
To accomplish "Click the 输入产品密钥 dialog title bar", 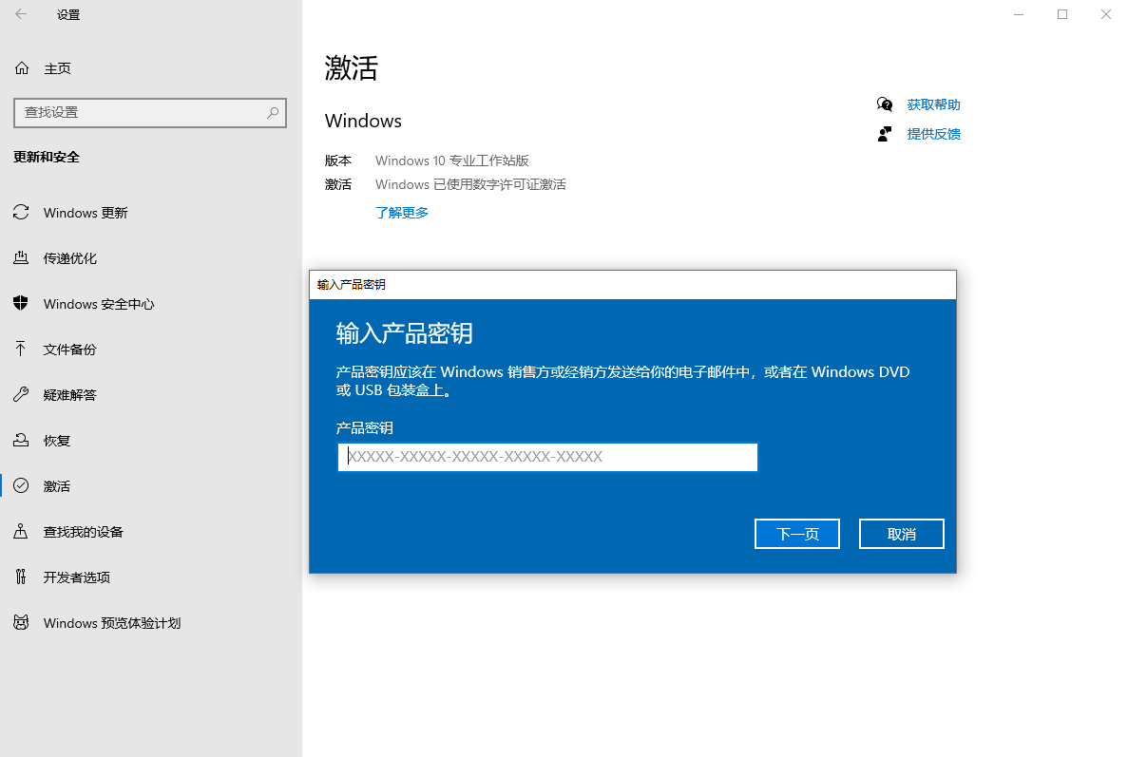I will pyautogui.click(x=633, y=285).
